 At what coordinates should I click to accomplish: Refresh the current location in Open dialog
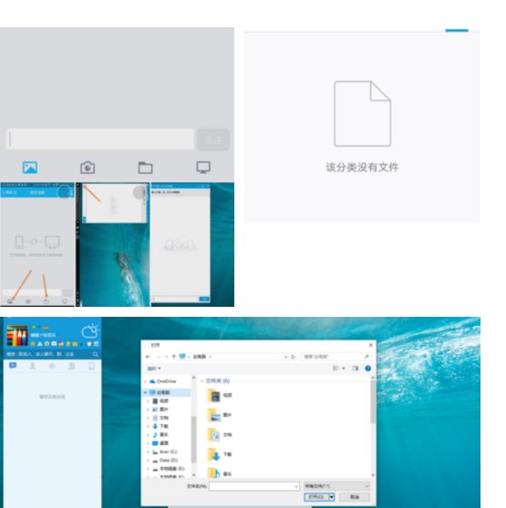293,357
